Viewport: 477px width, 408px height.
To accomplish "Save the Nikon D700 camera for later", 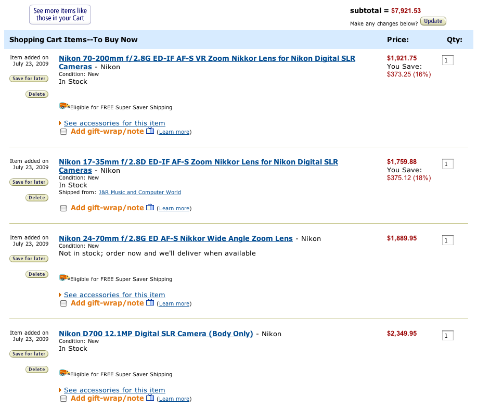I will 29,354.
